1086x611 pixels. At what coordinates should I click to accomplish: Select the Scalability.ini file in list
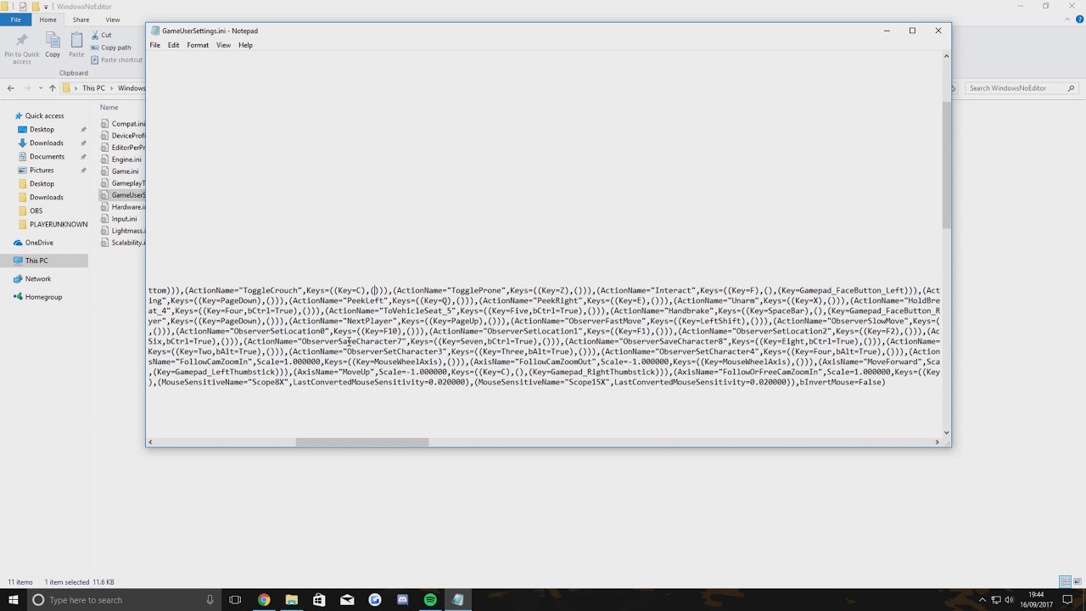coord(122,243)
